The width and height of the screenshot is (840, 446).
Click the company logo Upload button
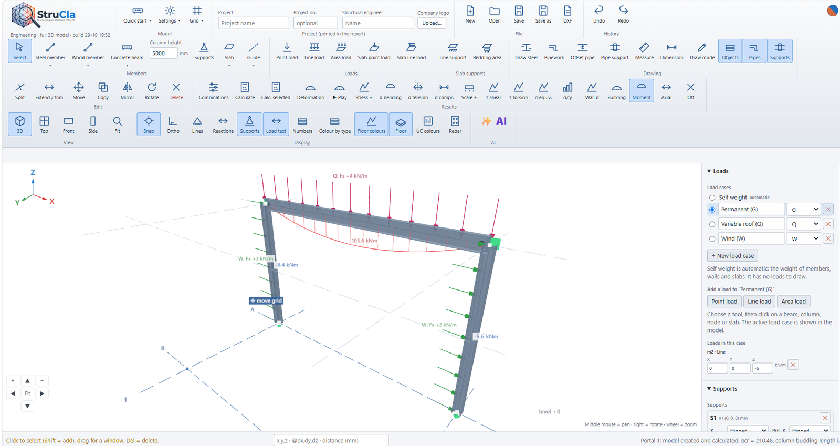pyautogui.click(x=432, y=23)
